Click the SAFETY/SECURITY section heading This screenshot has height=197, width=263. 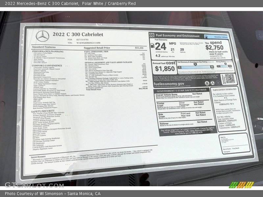[43, 111]
